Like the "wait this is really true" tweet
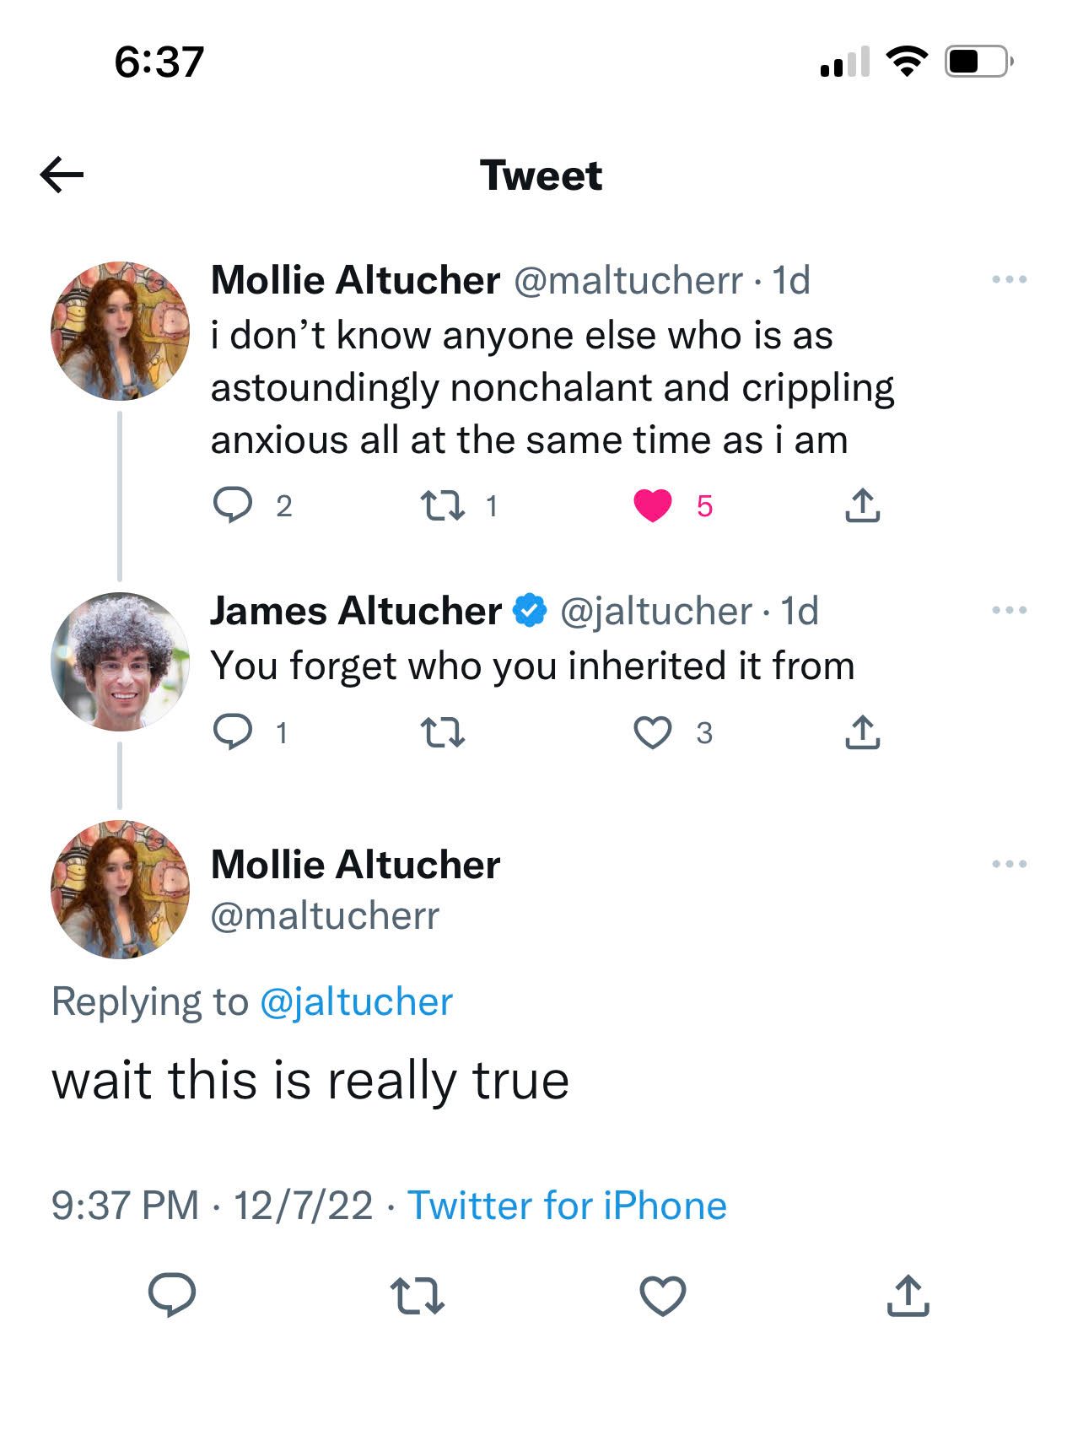Image resolution: width=1083 pixels, height=1430 pixels. coord(663,1296)
